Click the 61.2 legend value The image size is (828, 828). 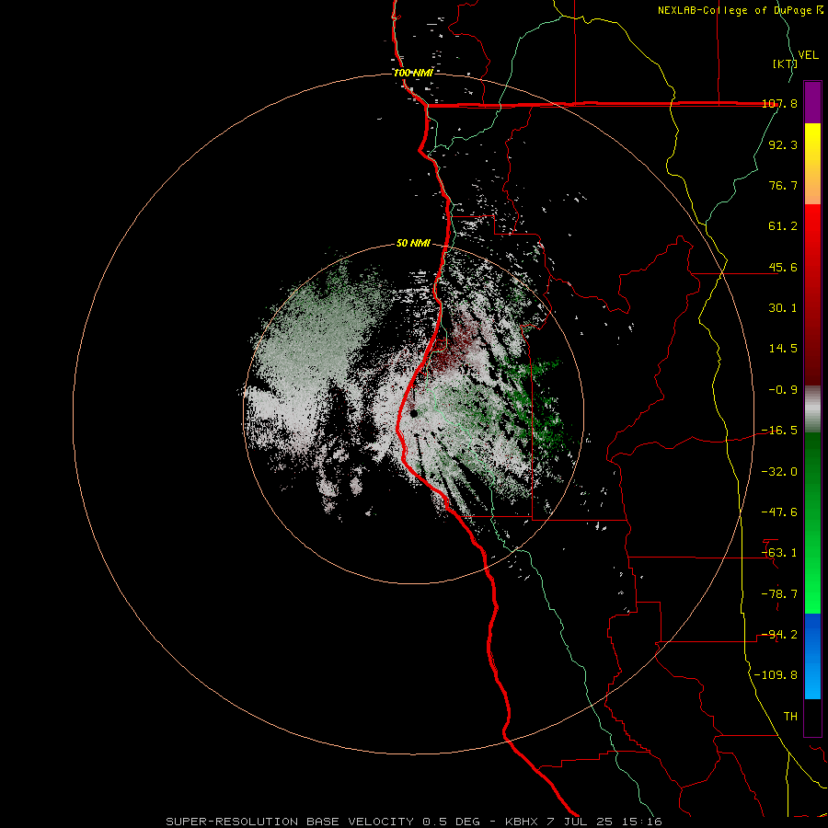click(783, 226)
